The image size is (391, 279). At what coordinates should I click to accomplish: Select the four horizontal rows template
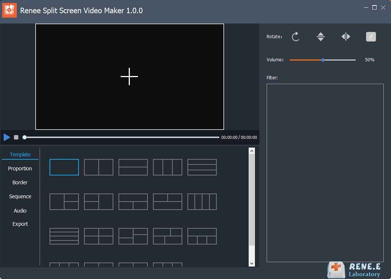coord(64,236)
